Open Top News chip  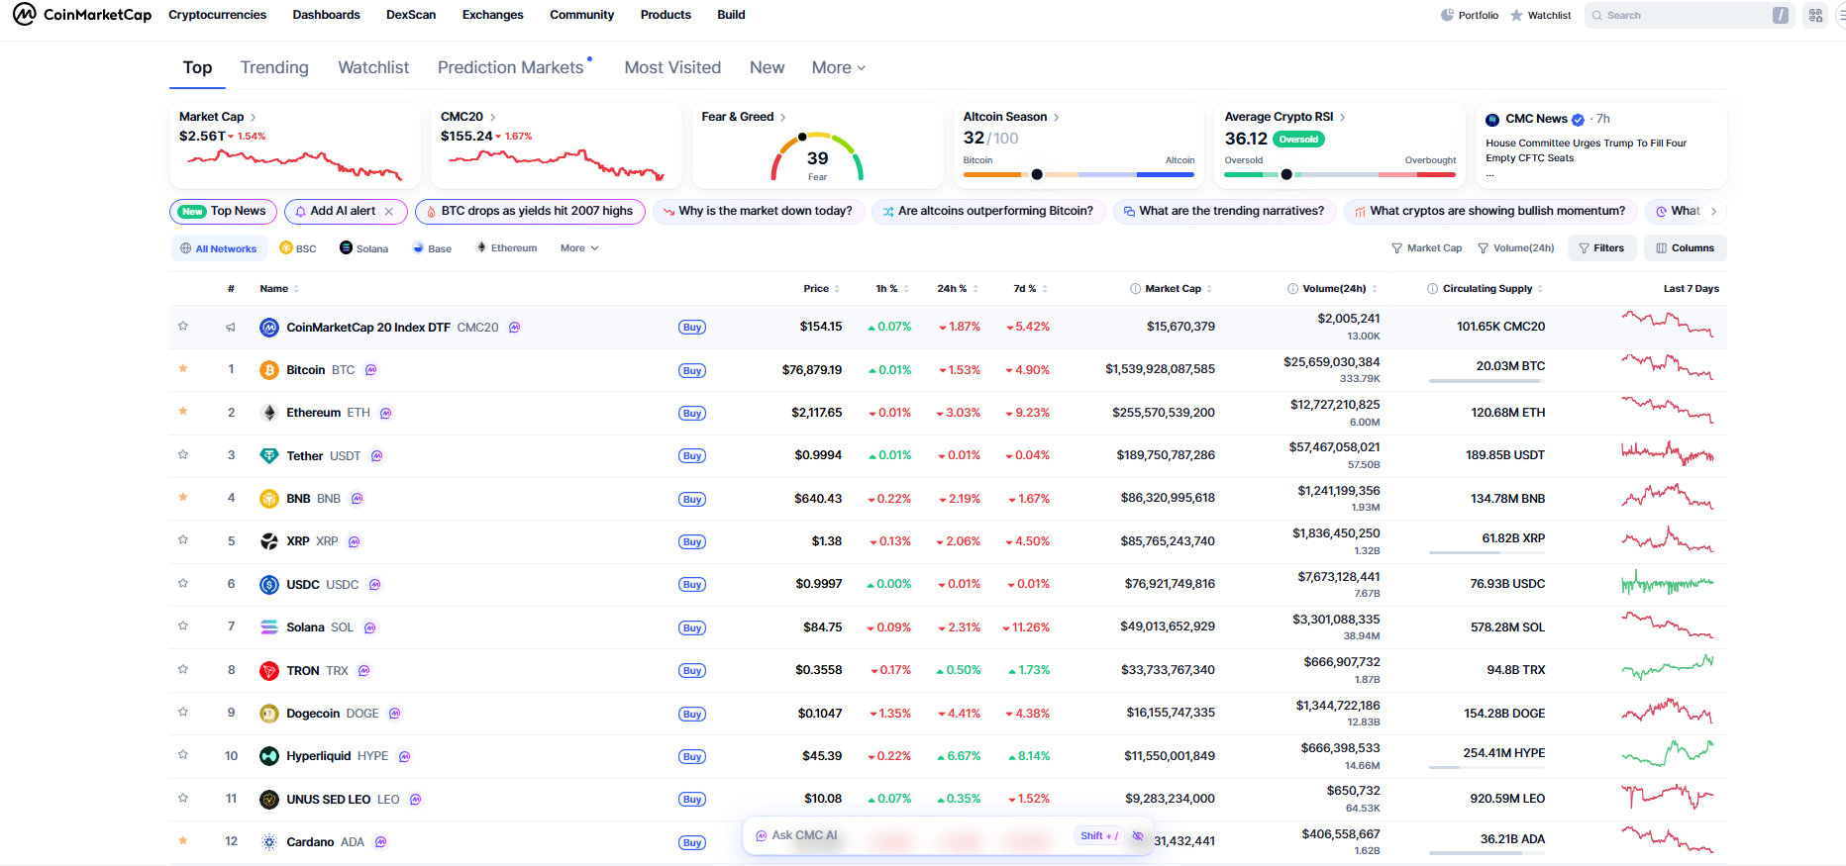click(x=223, y=212)
